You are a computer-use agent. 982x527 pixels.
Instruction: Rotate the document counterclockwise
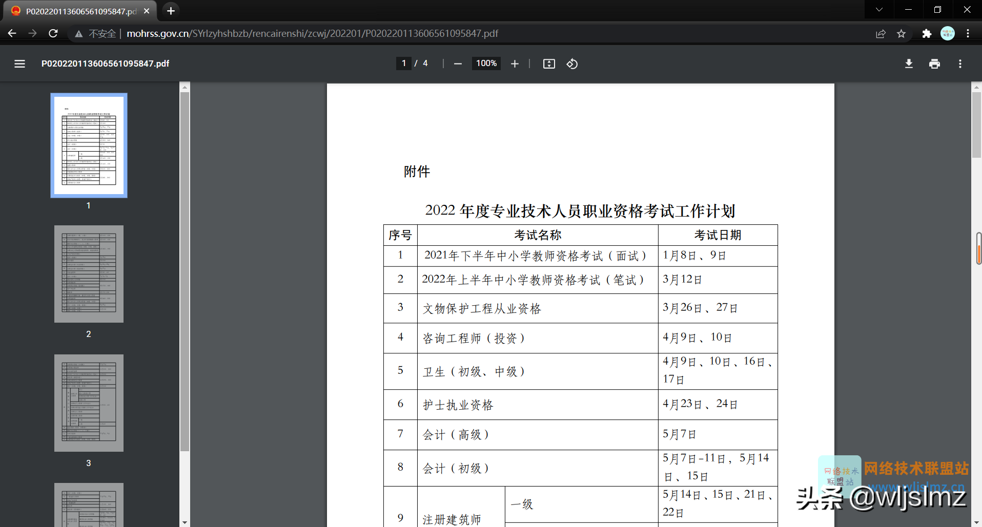pyautogui.click(x=572, y=64)
